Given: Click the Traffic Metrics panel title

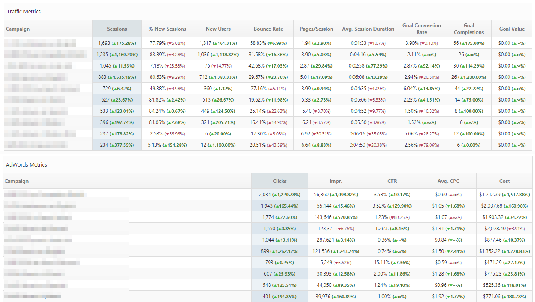Looking at the screenshot, I should (x=24, y=12).
